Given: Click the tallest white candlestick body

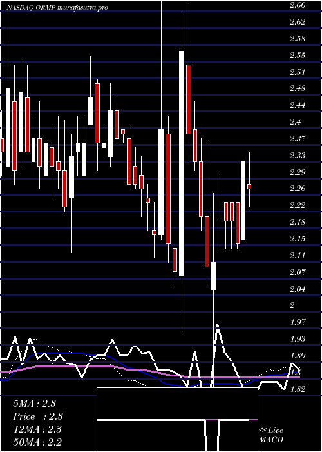Looking at the screenshot, I should pyautogui.click(x=182, y=163).
